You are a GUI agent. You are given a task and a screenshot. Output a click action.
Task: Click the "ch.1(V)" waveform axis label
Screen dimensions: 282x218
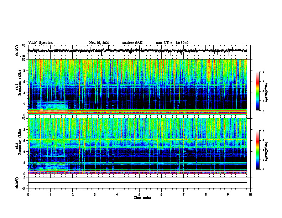click(x=17, y=51)
